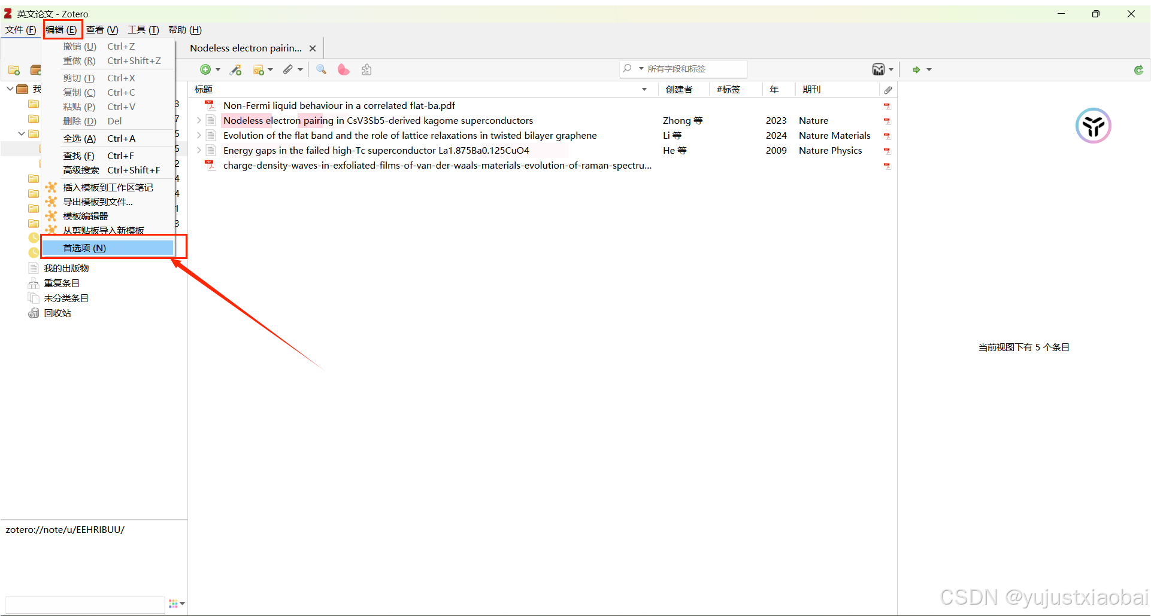Click the search magnifier icon in search box
The height and width of the screenshot is (616, 1151).
[x=627, y=69]
